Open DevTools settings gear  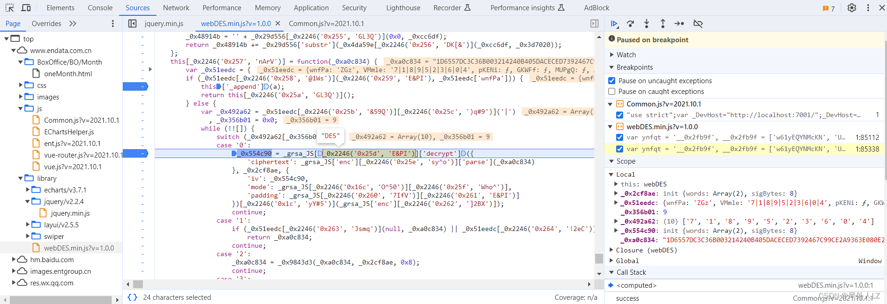852,8
